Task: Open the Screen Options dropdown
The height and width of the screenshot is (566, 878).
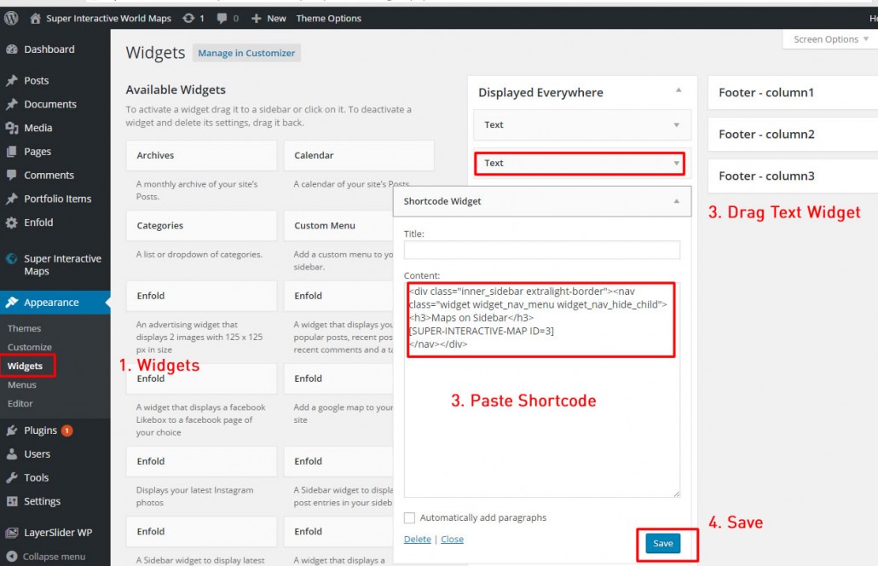Action: pyautogui.click(x=830, y=39)
